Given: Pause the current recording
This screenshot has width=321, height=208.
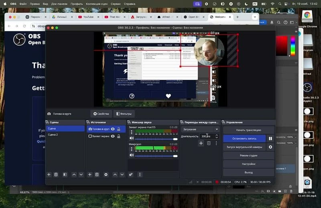Looking at the screenshot, I should (x=270, y=138).
